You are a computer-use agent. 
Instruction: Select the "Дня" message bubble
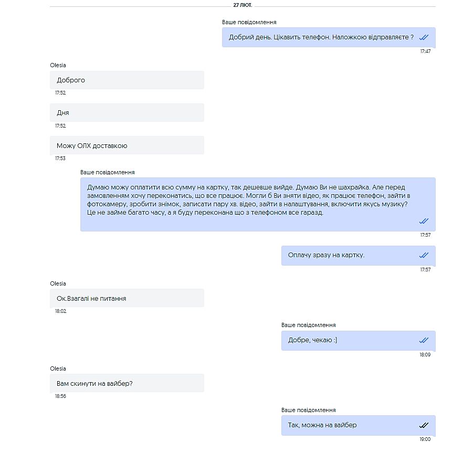[x=127, y=113]
